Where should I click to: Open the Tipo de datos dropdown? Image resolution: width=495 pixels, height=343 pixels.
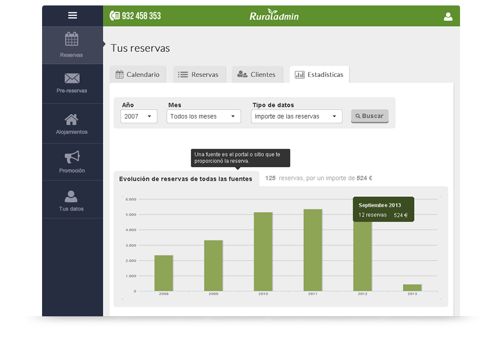click(x=296, y=116)
